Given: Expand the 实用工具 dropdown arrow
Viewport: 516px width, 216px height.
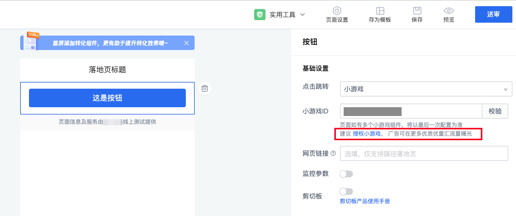Looking at the screenshot, I should [303, 14].
